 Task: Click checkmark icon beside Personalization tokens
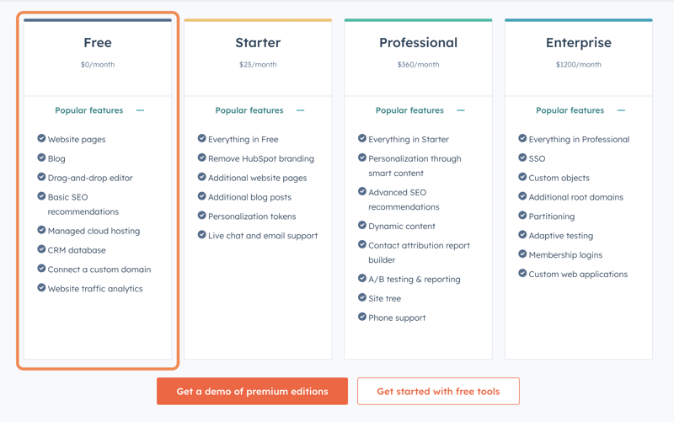201,216
